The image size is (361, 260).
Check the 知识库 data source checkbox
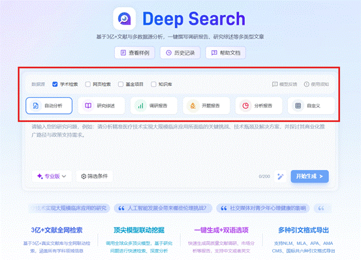point(153,84)
